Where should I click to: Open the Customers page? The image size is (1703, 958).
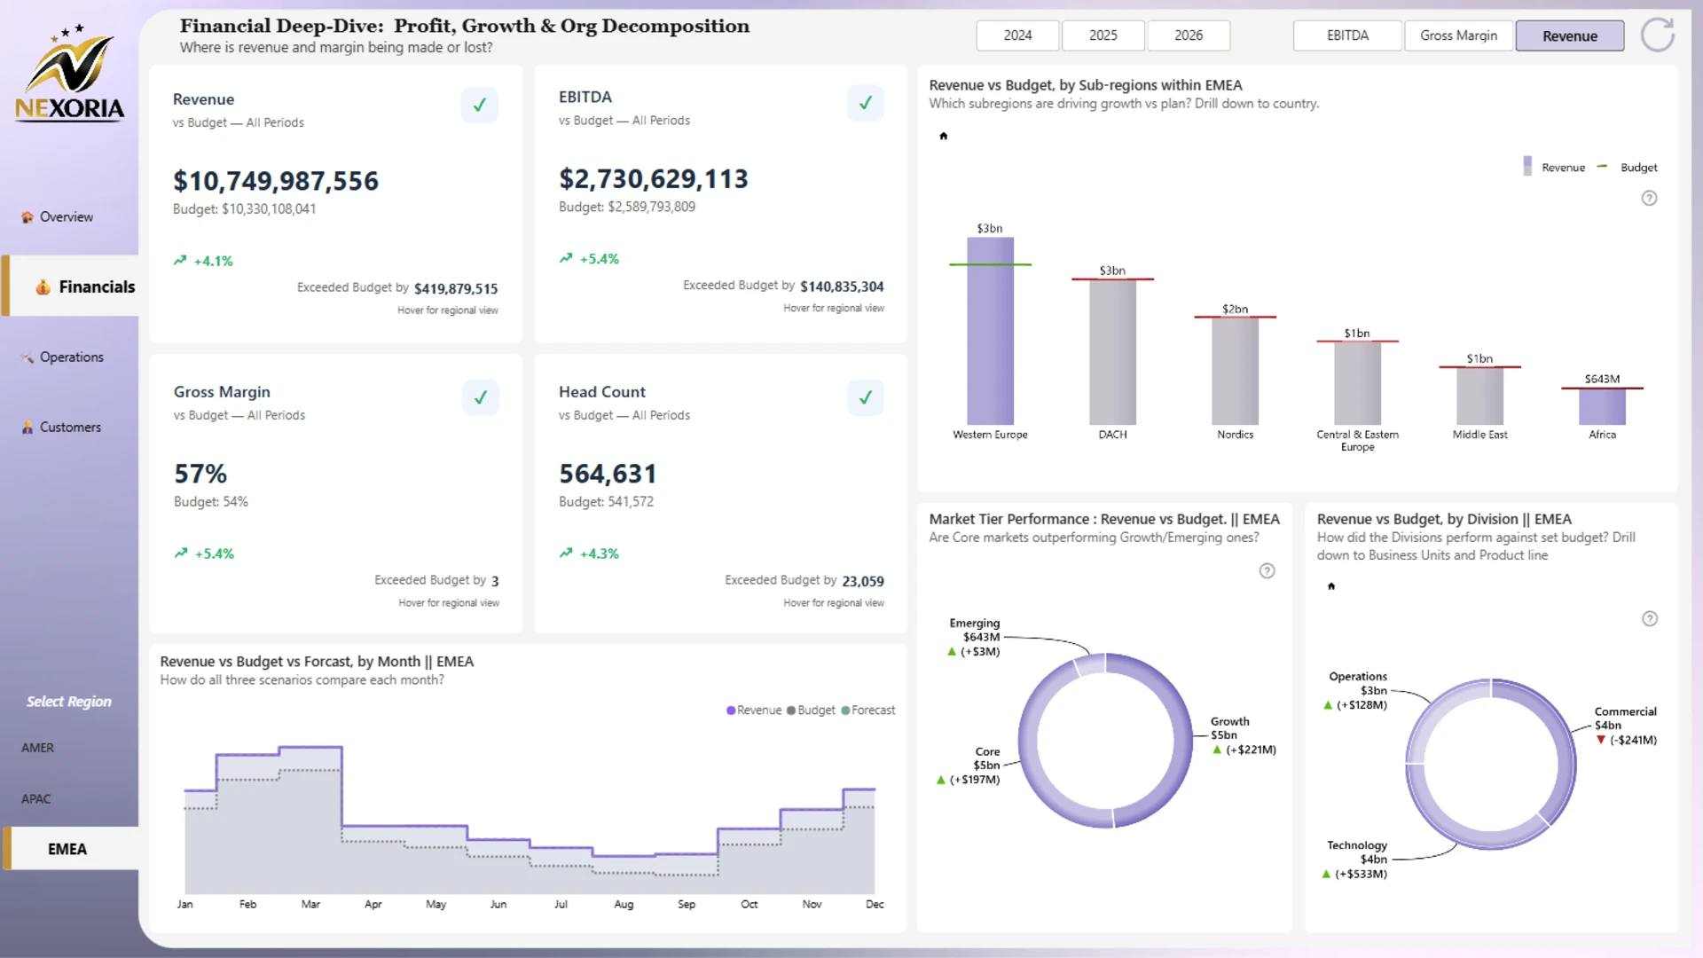(x=70, y=427)
